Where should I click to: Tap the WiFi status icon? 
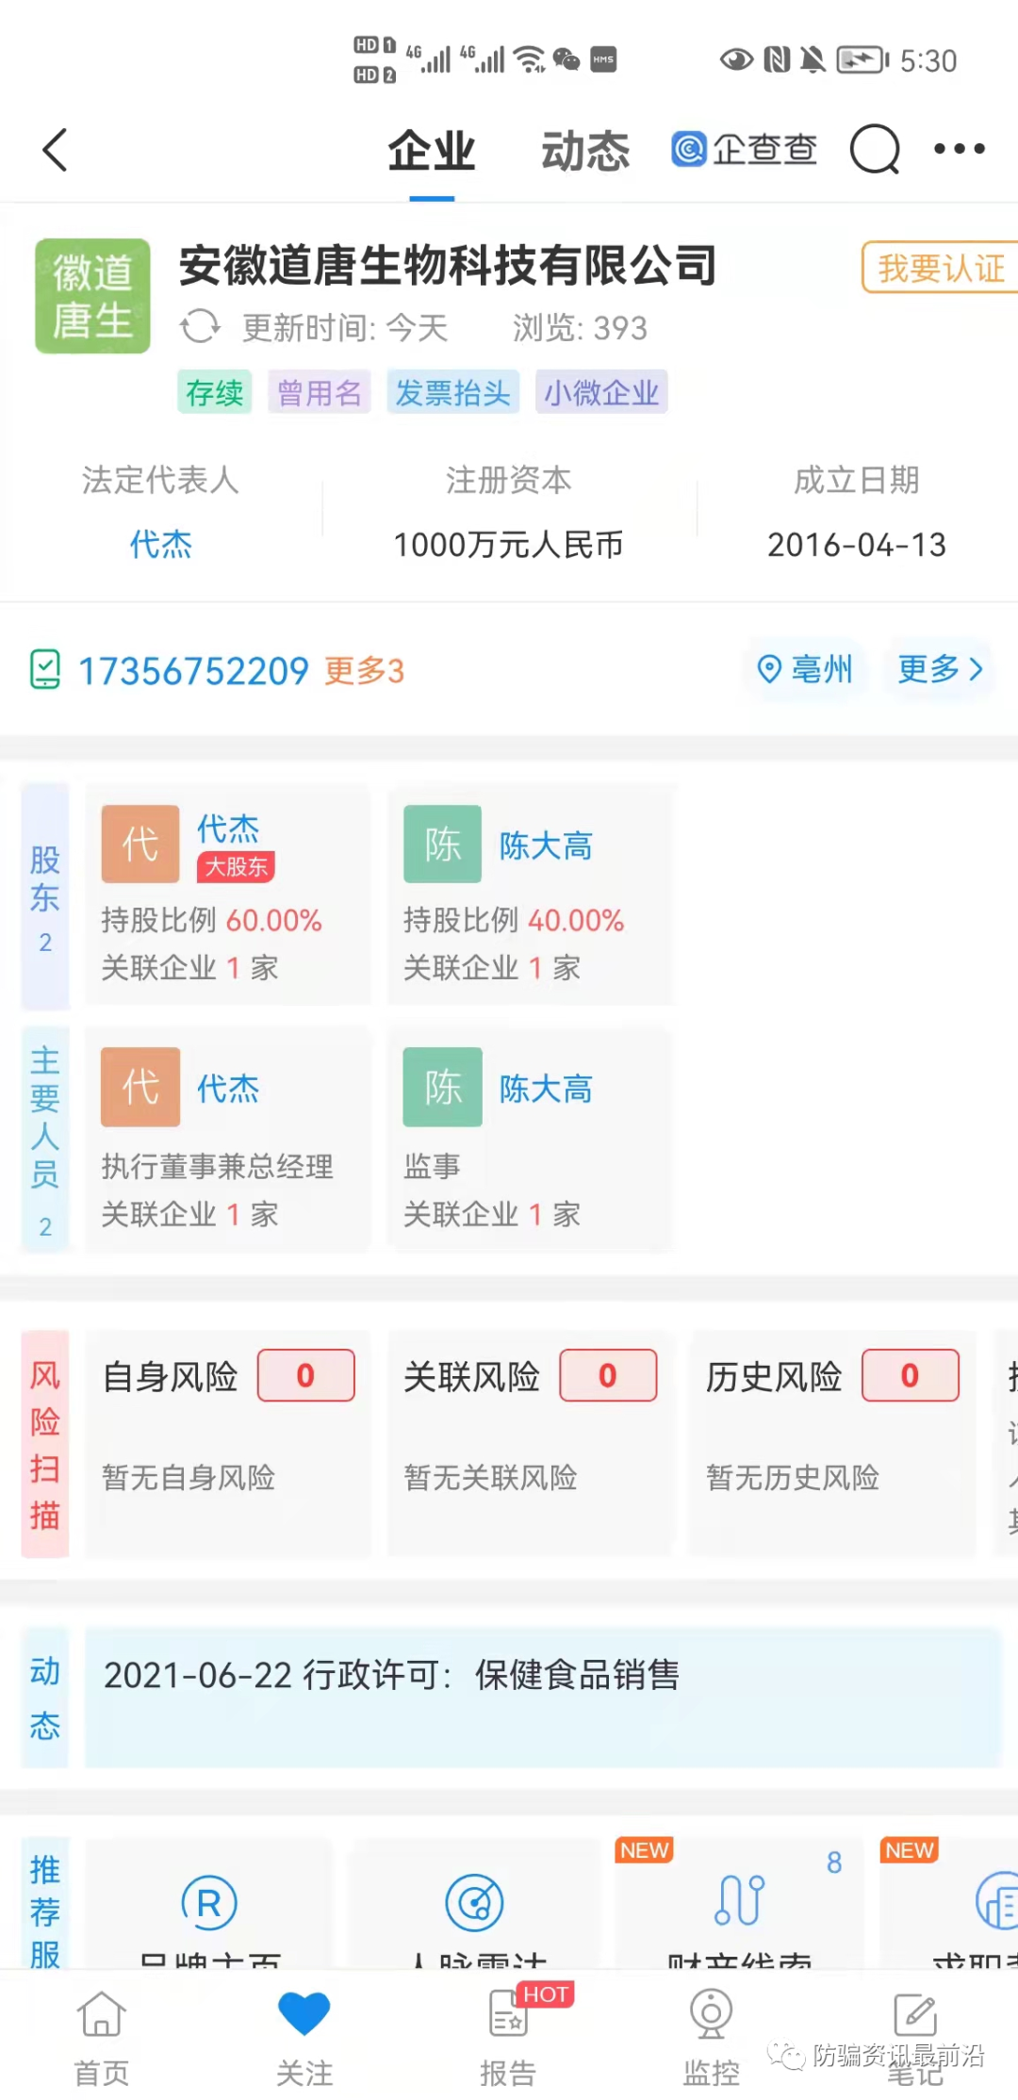(532, 60)
